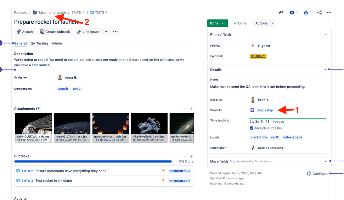Screen dimensions: 344x200
Task: Open subtask TMTS-3 link
Action: [27, 181]
